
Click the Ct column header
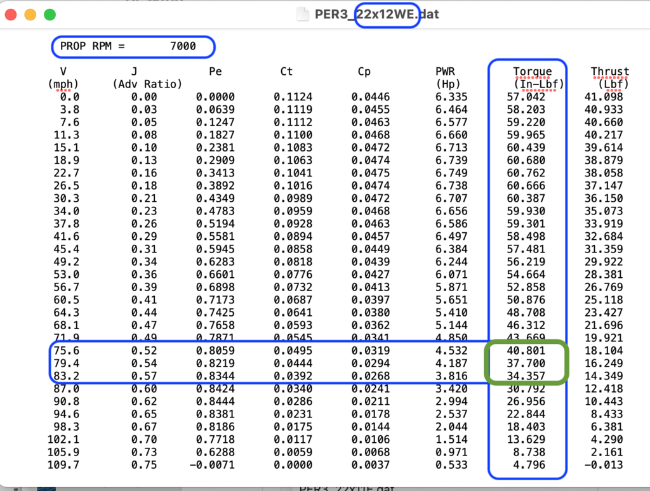coord(286,72)
